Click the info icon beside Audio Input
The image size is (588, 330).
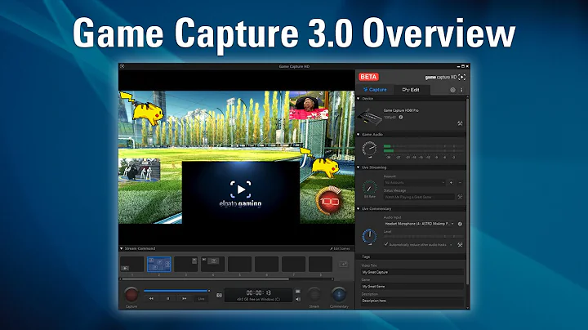pyautogui.click(x=460, y=224)
